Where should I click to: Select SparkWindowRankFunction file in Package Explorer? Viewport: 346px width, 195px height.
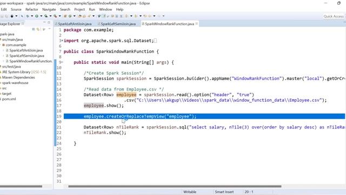[30, 61]
